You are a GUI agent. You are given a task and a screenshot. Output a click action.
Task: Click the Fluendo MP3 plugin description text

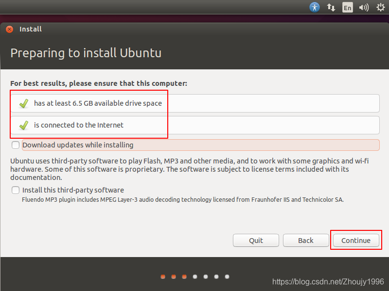(183, 199)
